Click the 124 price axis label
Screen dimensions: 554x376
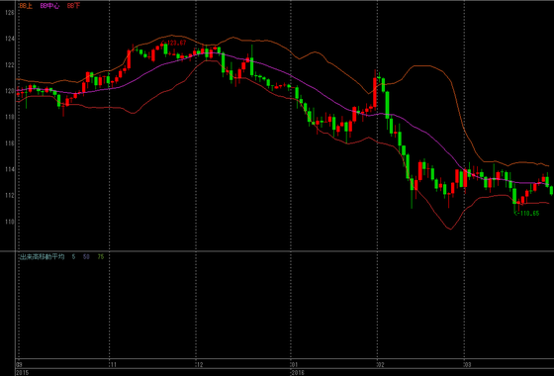tap(10, 39)
